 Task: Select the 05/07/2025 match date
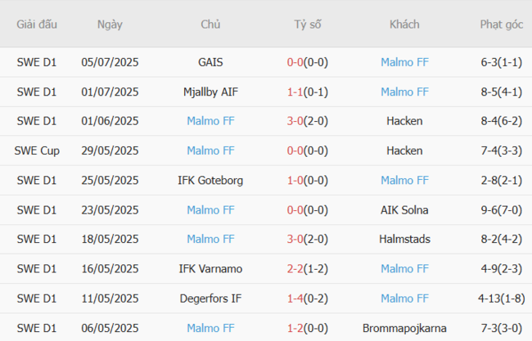[110, 62]
